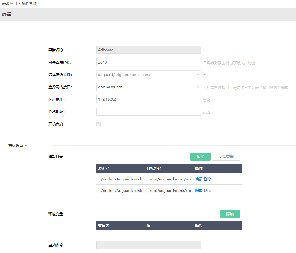The width and height of the screenshot is (296, 253).
Task: Click green 添加 button for 环境变量
Action: click(x=230, y=214)
